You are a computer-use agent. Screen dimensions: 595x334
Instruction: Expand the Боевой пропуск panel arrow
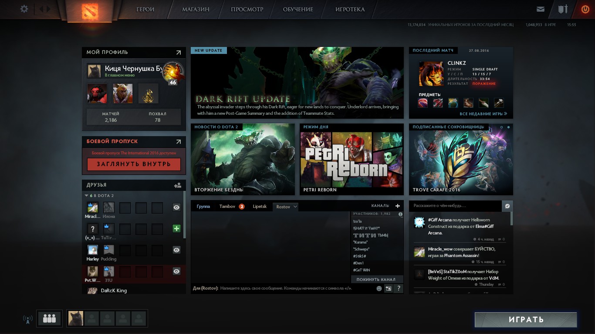point(179,142)
